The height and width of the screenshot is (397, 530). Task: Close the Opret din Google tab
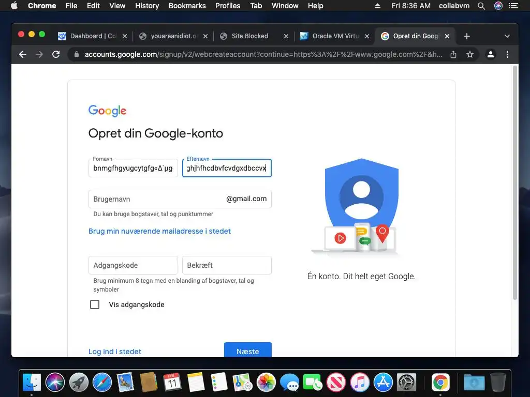(447, 36)
